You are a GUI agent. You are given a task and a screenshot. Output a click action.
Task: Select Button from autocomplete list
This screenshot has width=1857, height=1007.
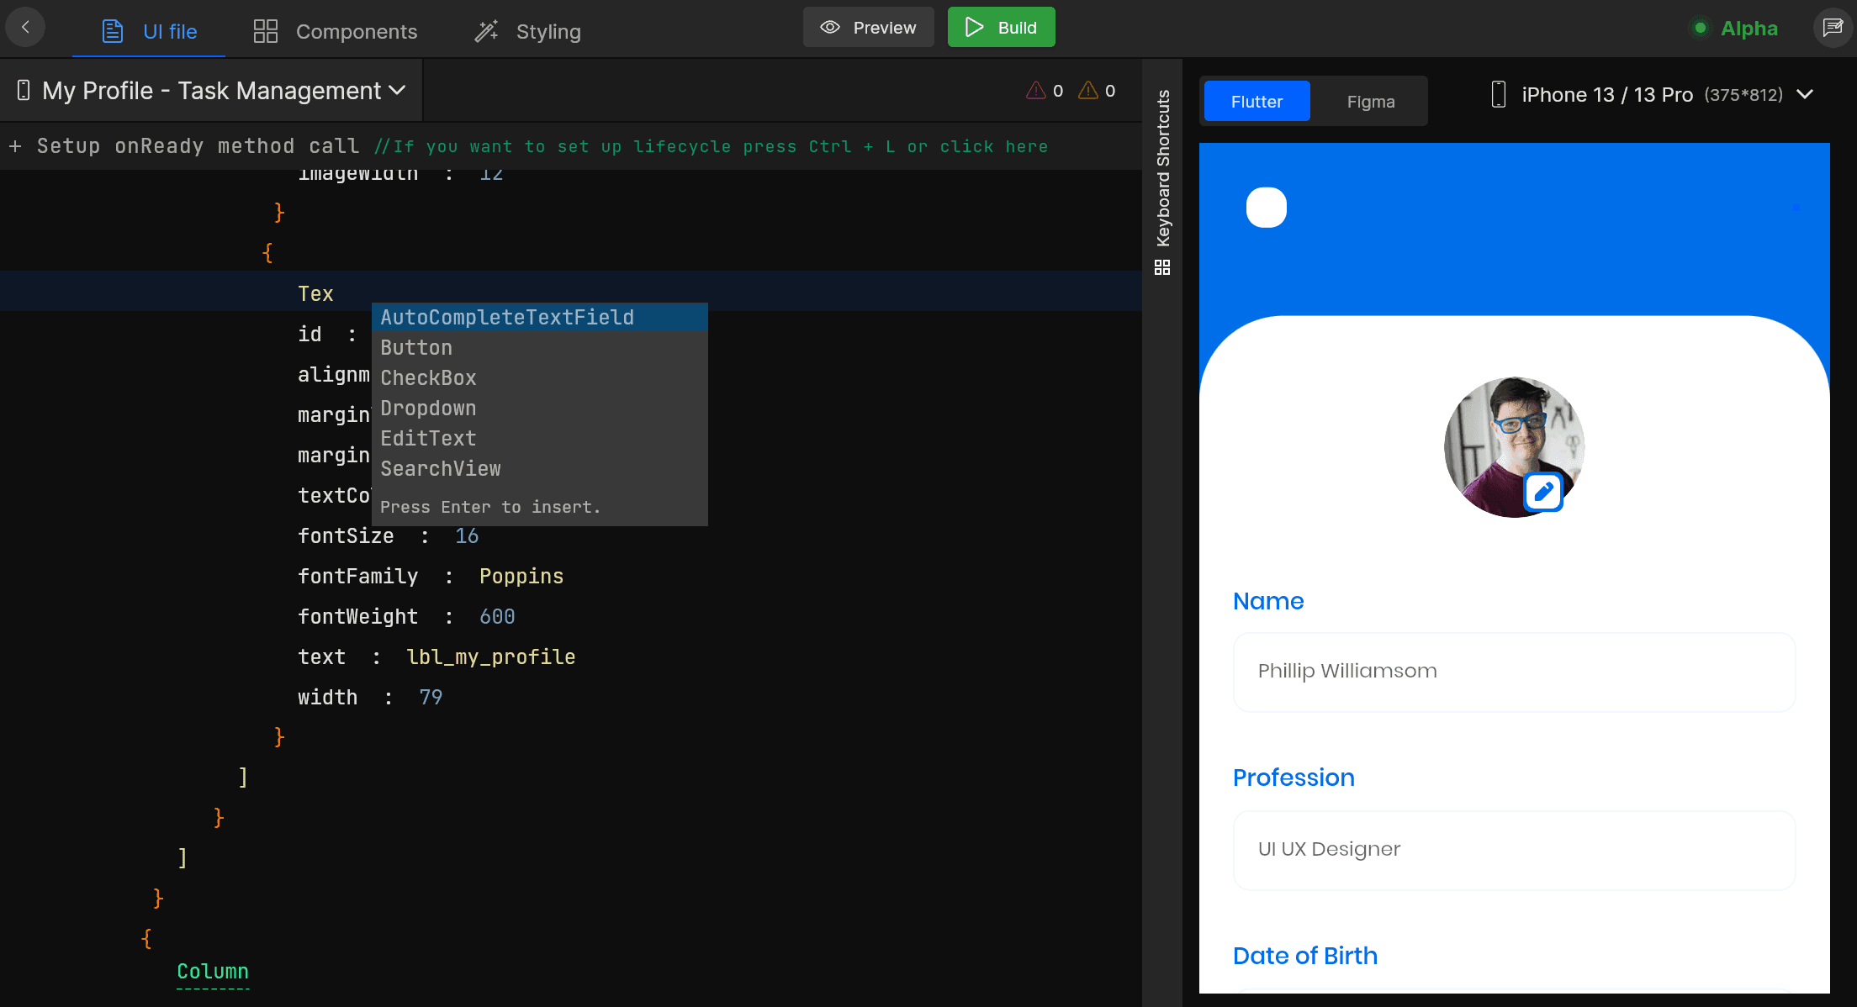click(x=540, y=347)
